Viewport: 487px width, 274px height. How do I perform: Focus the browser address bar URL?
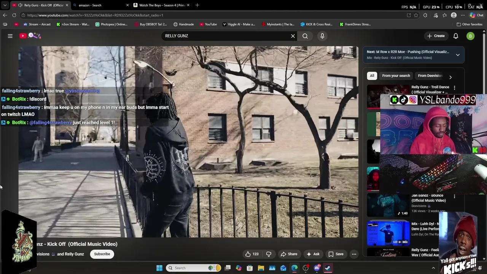(95, 15)
